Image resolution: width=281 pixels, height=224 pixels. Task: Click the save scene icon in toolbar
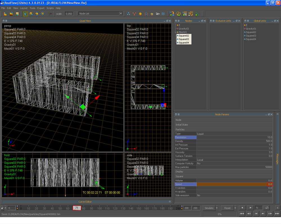[x=17, y=14]
